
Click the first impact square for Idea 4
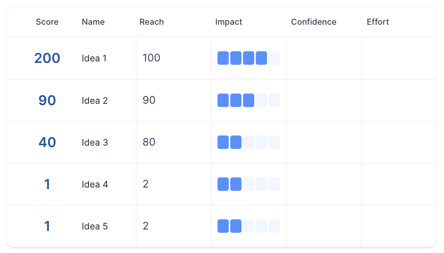[x=223, y=184]
